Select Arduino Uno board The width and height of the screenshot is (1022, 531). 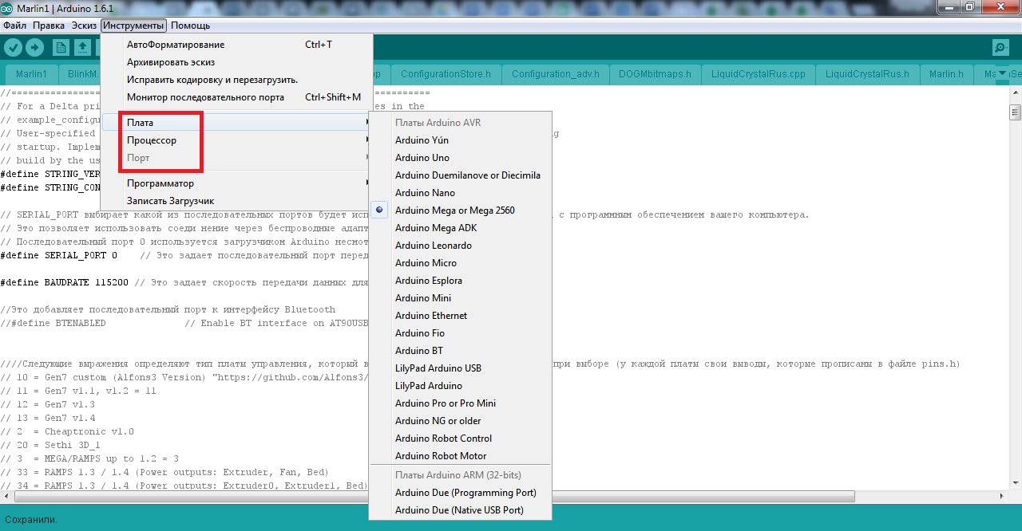click(461, 158)
